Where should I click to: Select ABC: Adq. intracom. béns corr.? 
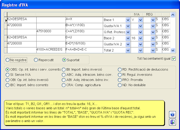pos(87,75)
